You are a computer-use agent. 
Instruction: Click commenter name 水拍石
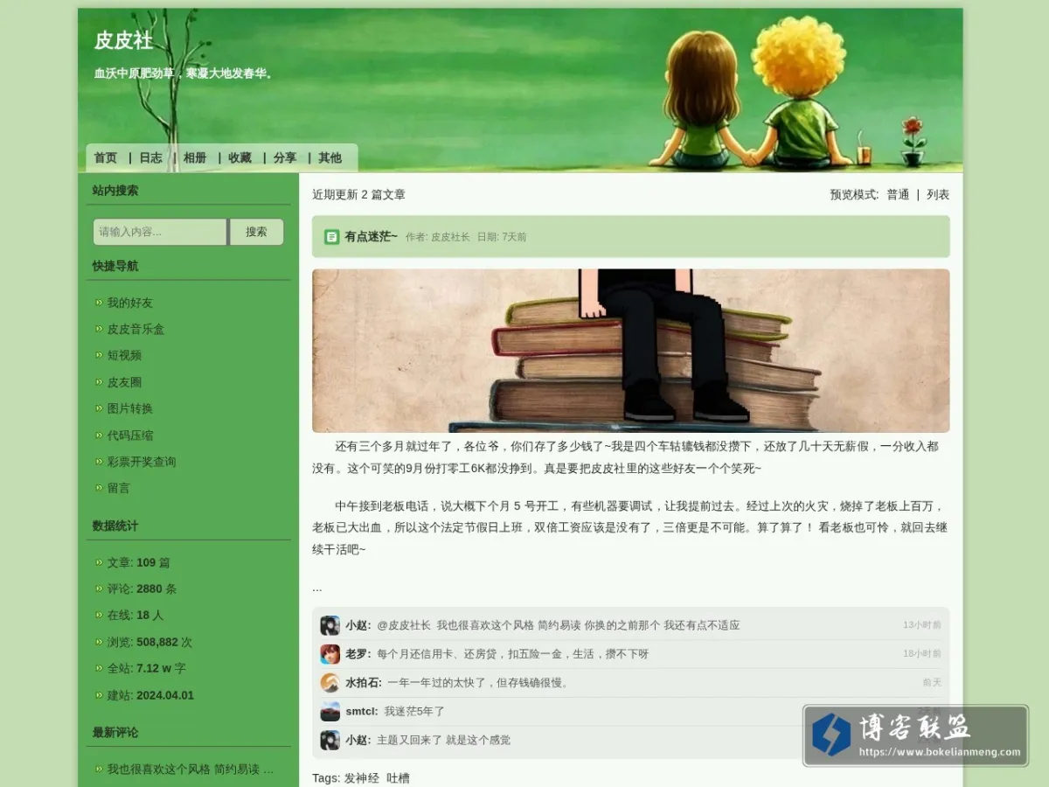coord(363,682)
